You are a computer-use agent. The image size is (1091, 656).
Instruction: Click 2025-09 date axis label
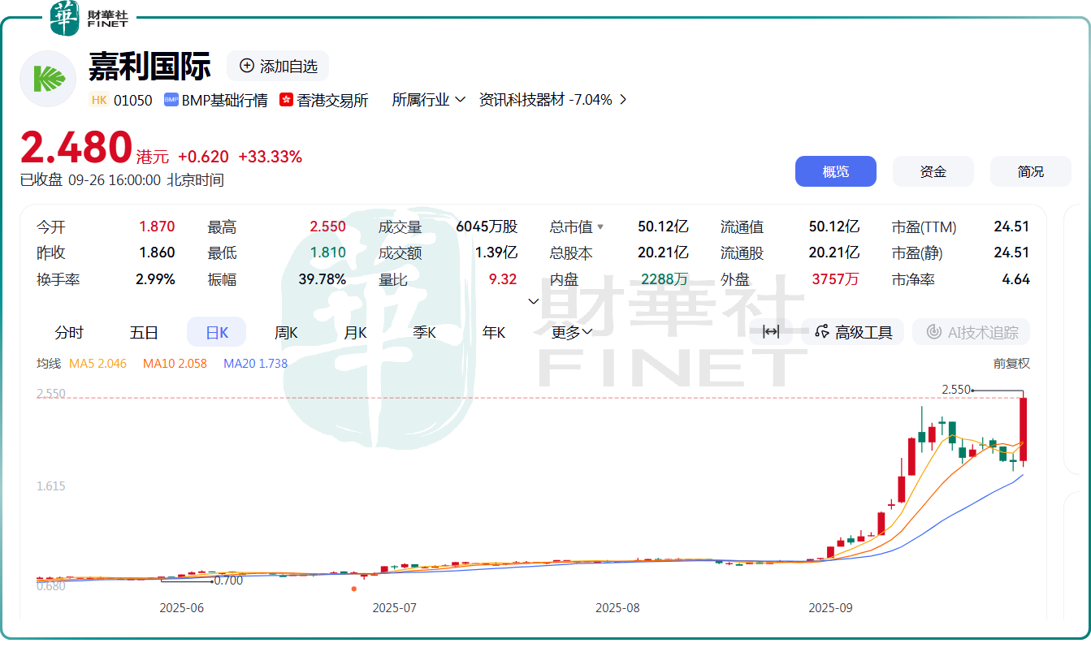[833, 607]
